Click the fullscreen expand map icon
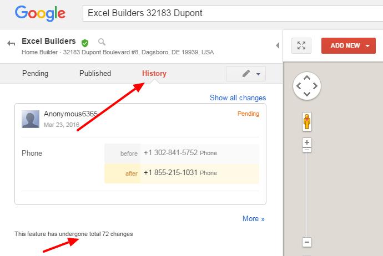Viewport: 383px width, 256px height. [x=301, y=45]
